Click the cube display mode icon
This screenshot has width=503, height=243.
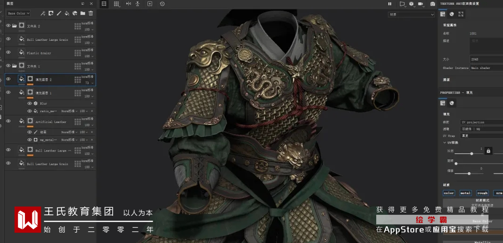(411, 4)
